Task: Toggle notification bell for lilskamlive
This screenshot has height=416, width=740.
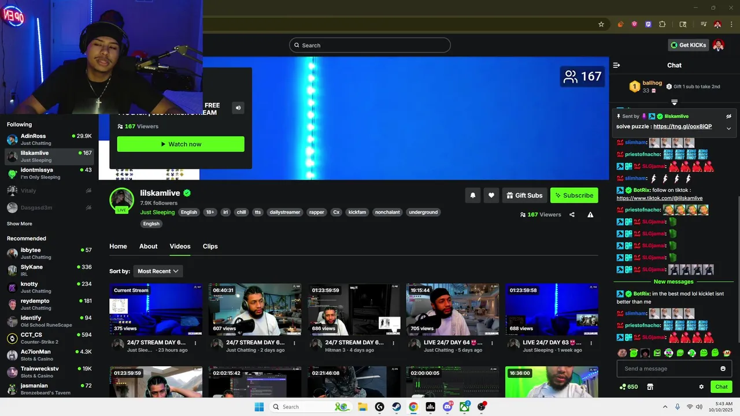Action: pos(472,195)
